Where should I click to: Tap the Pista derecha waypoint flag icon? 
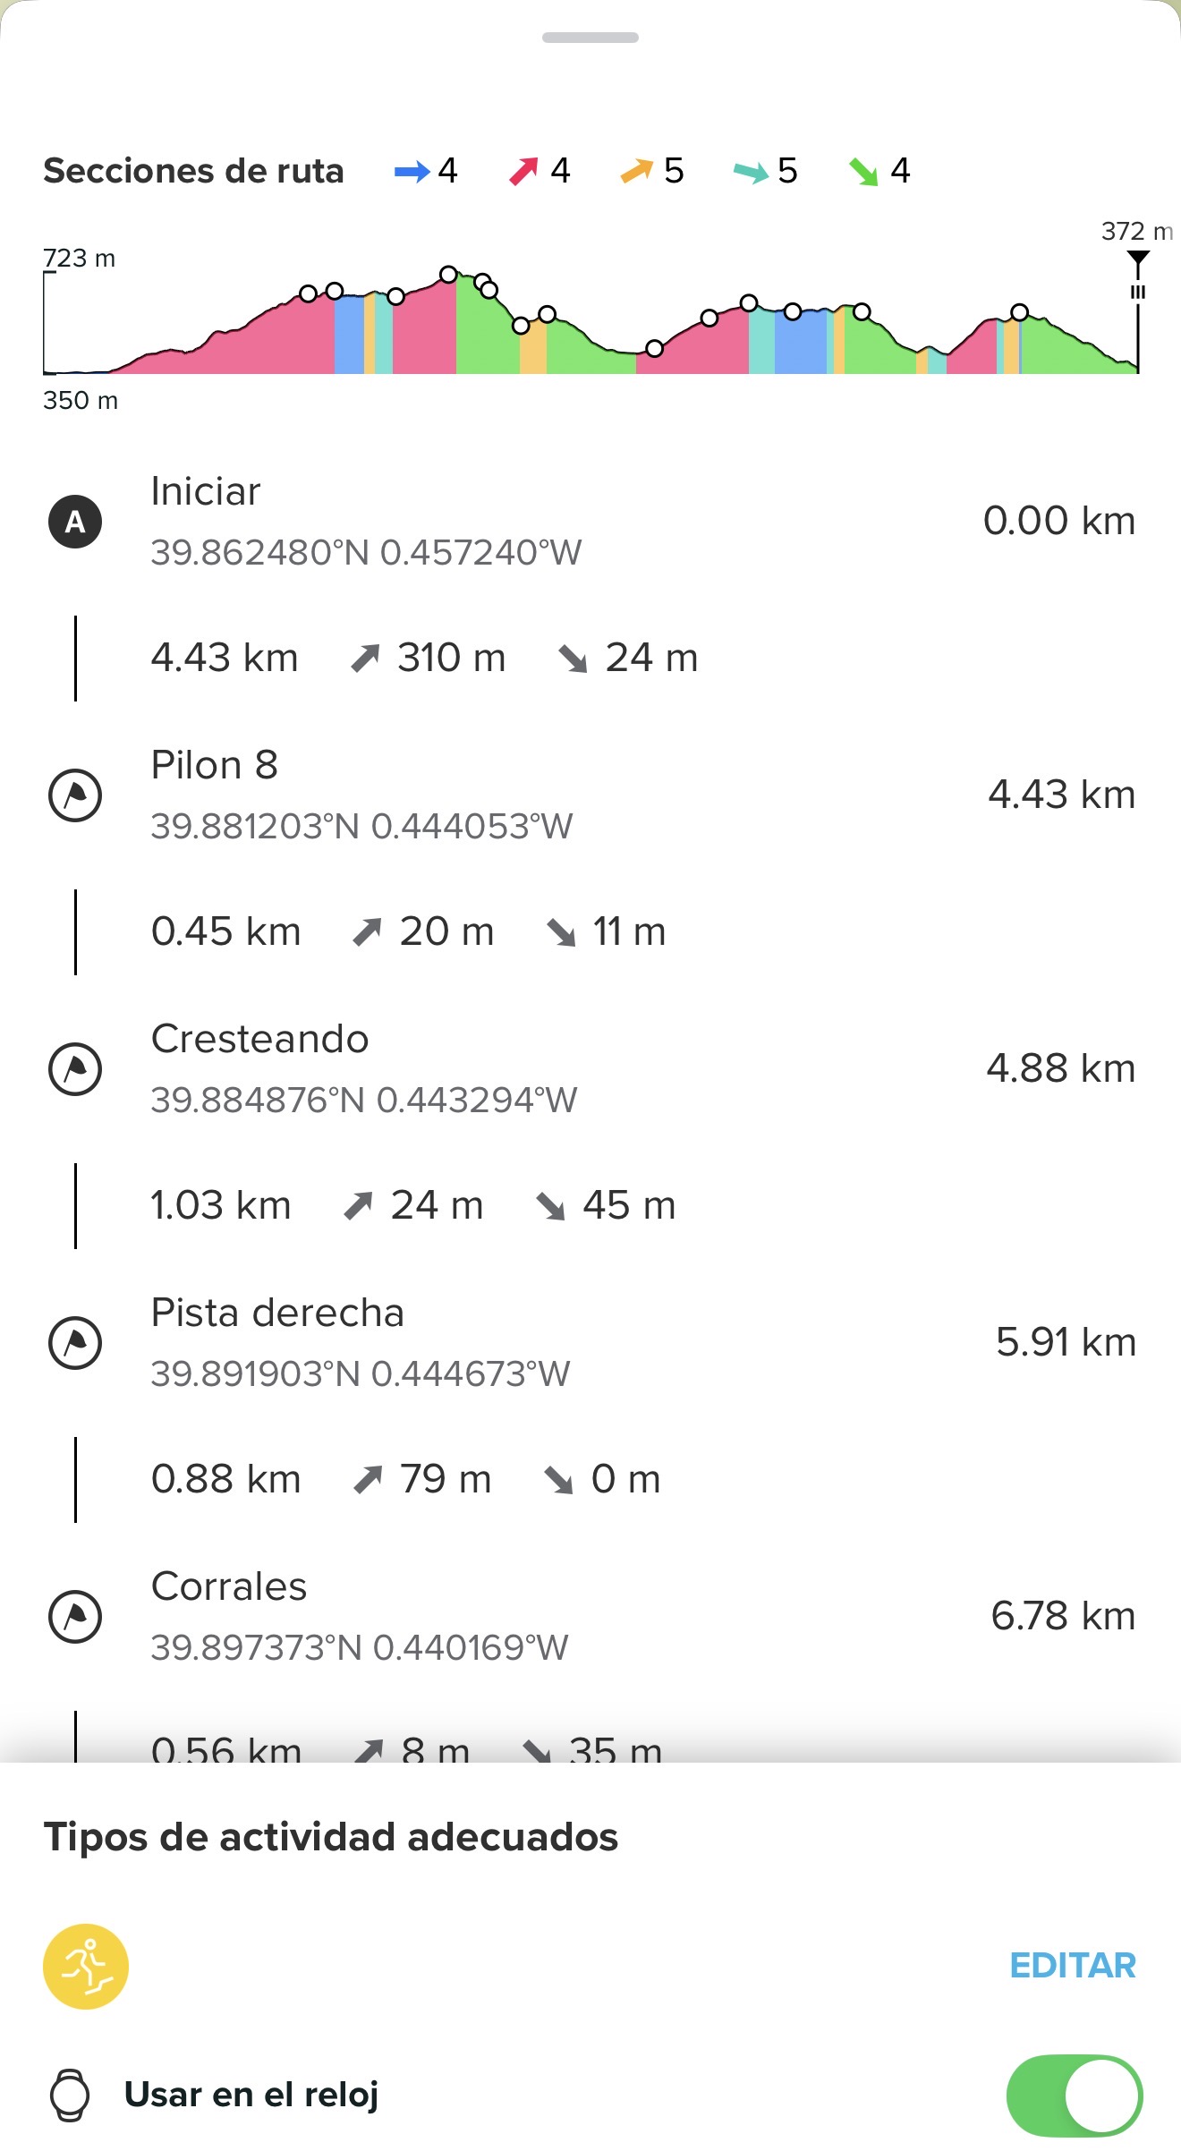tap(75, 1343)
